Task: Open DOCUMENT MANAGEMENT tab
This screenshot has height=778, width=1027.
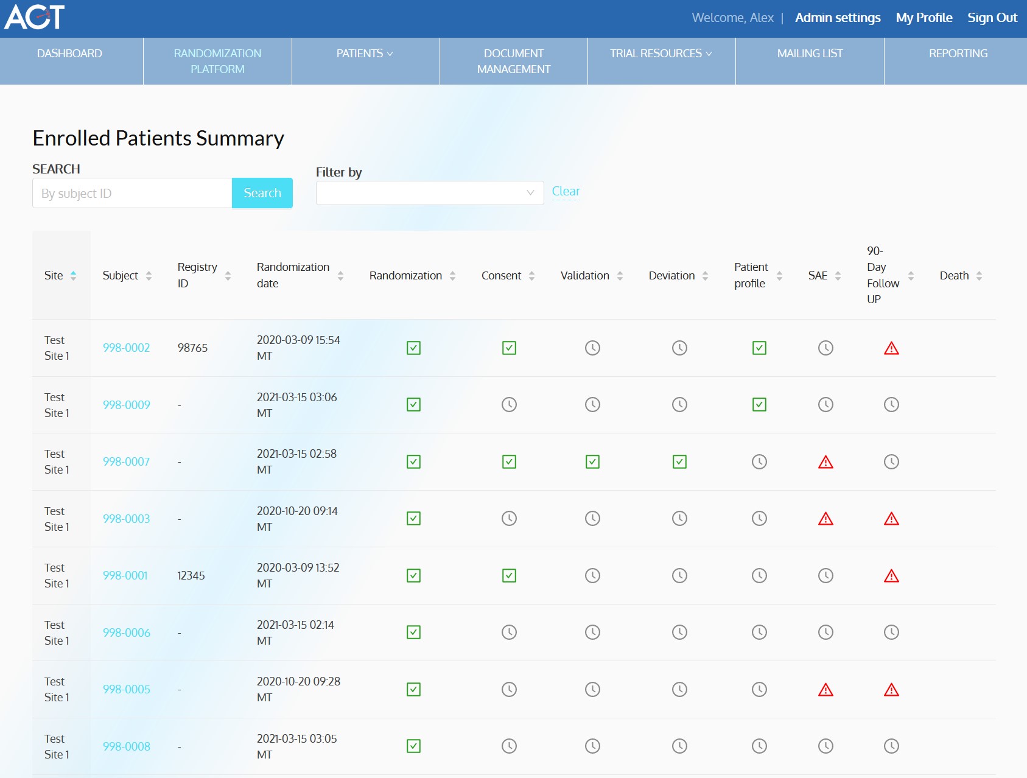Action: coord(514,61)
